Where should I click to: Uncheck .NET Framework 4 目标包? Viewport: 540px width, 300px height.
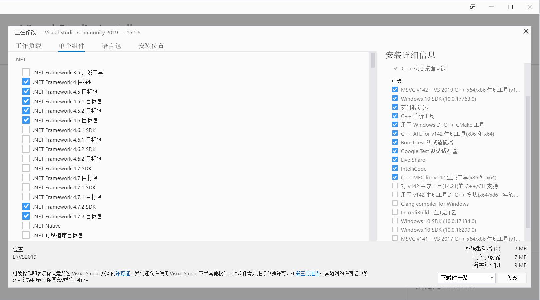coord(26,82)
